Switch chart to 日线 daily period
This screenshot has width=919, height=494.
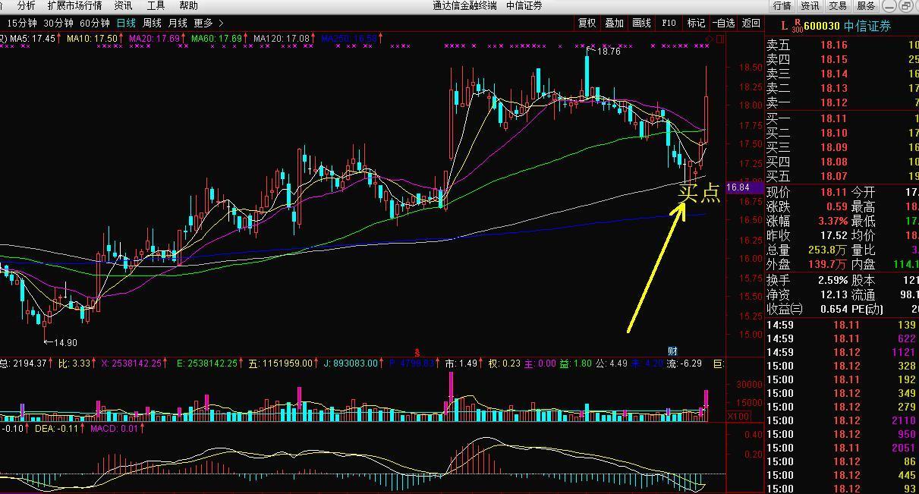126,24
